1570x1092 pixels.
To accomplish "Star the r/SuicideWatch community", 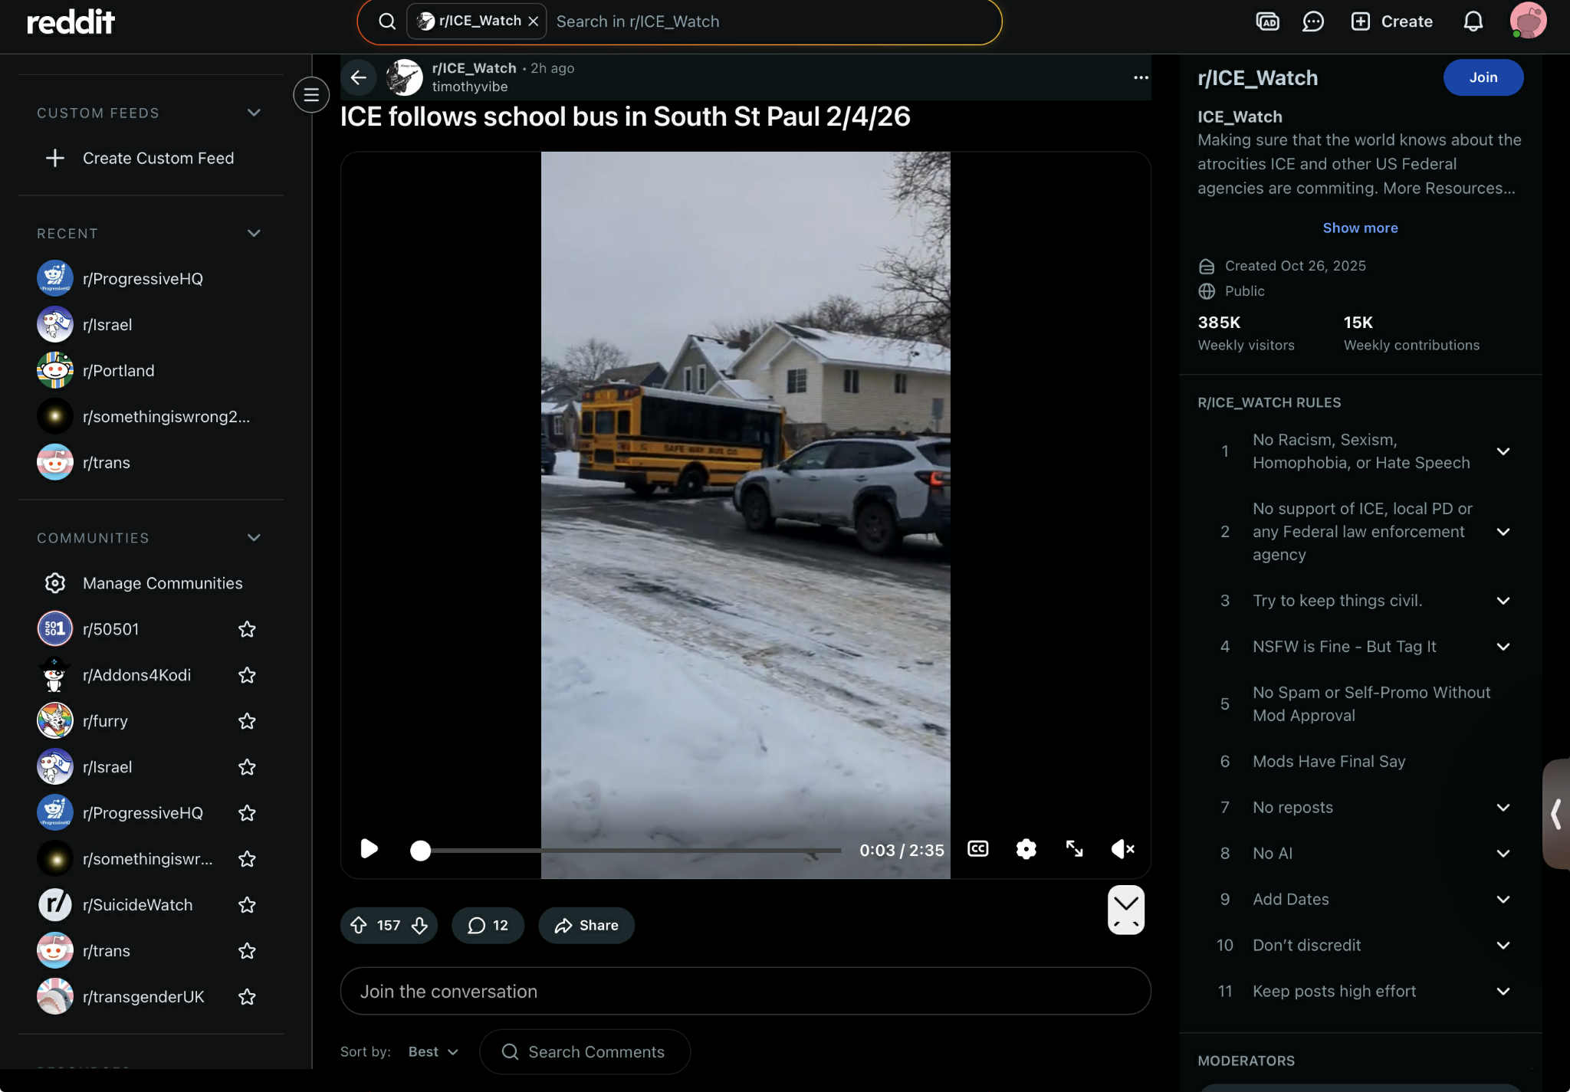I will pos(247,905).
